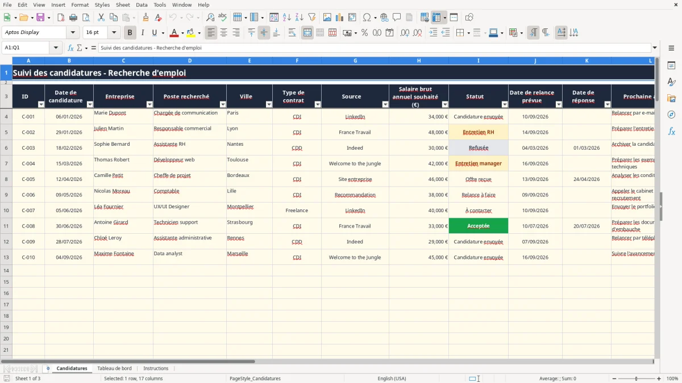Click the Zoom Out minus button
The width and height of the screenshot is (682, 383).
(614, 378)
